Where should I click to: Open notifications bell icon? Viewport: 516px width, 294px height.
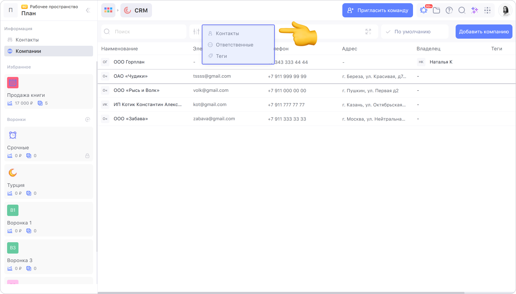[424, 10]
